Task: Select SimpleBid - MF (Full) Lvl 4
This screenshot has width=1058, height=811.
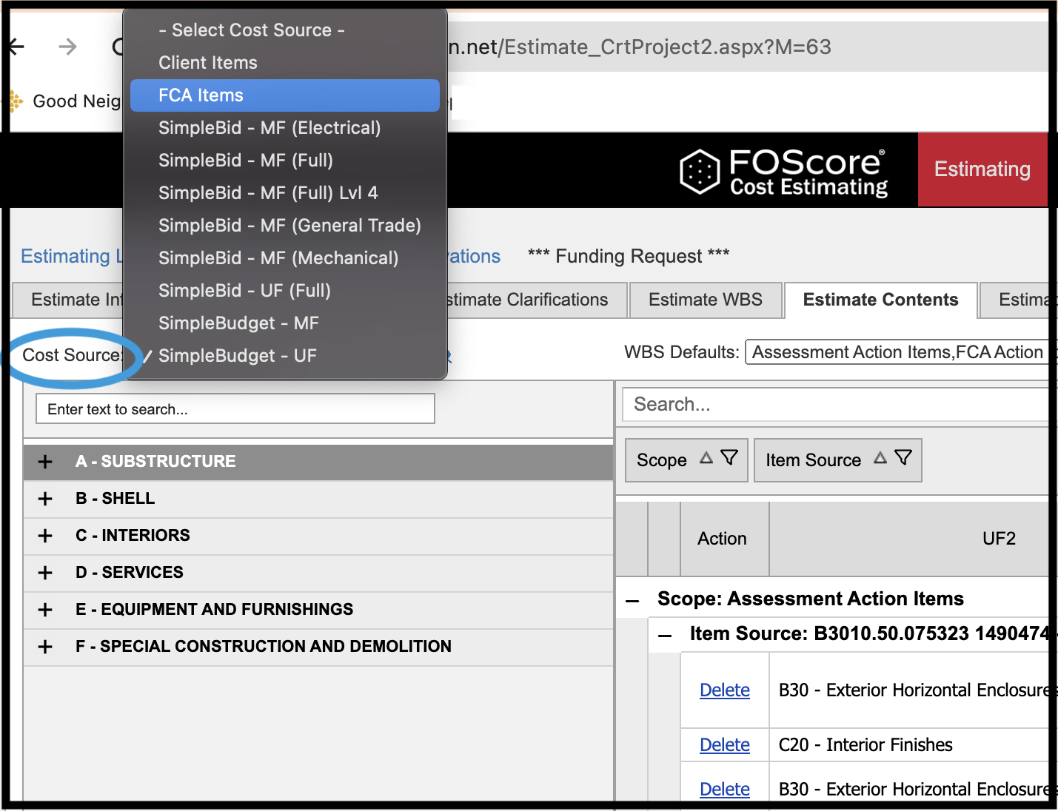Action: (285, 193)
